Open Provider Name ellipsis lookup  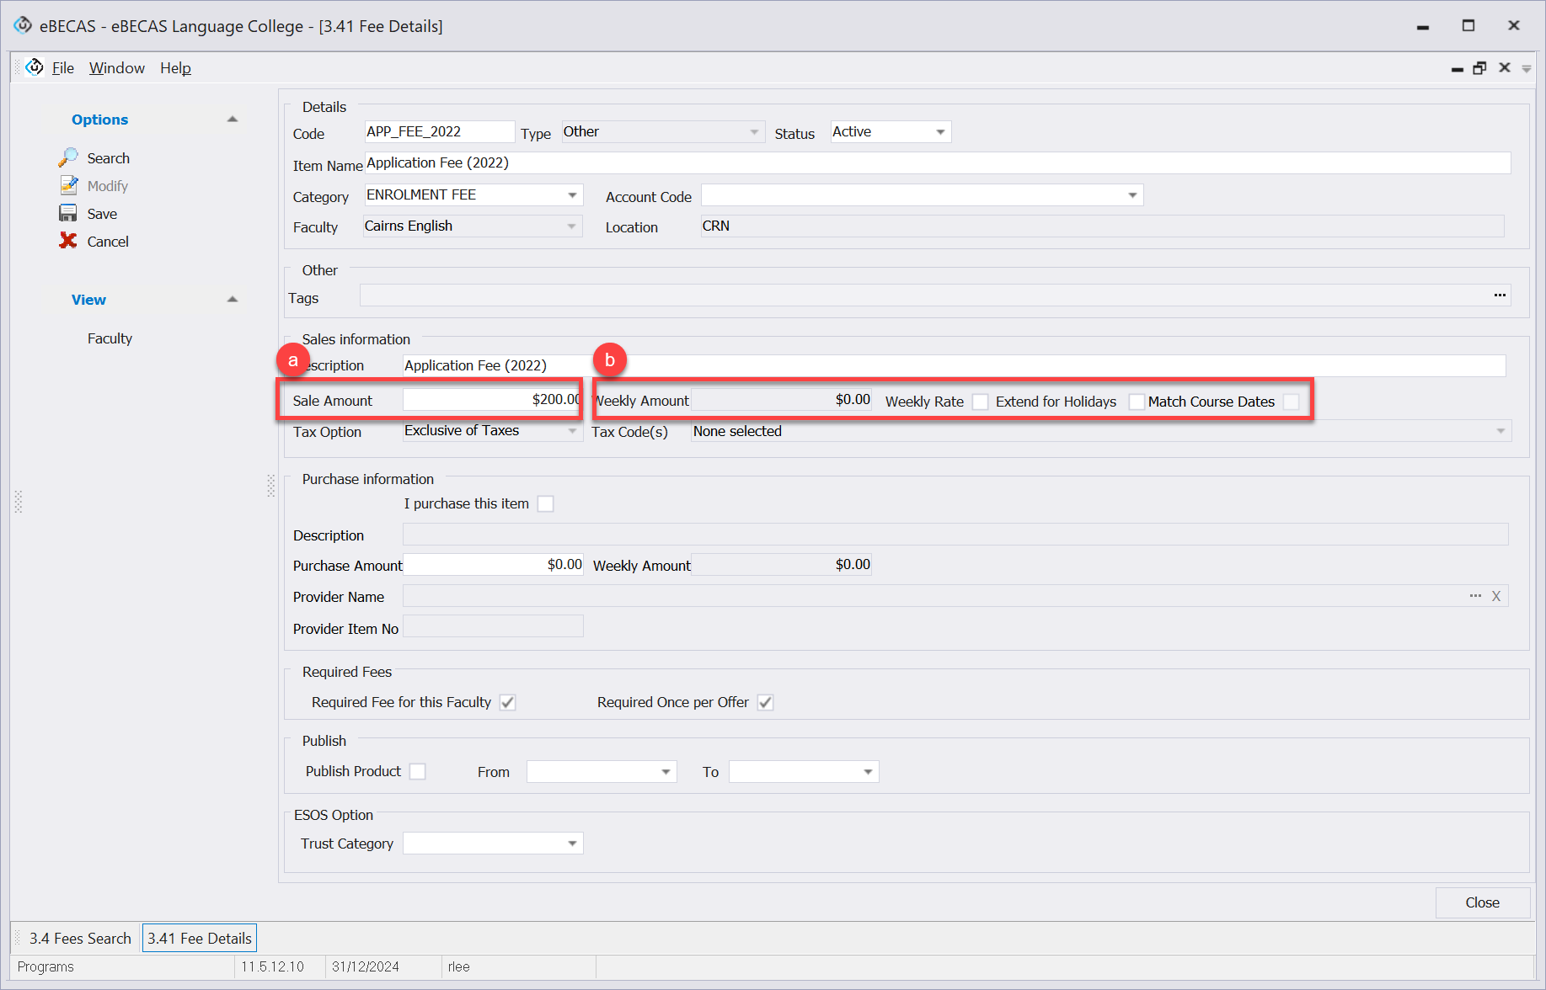click(x=1475, y=596)
